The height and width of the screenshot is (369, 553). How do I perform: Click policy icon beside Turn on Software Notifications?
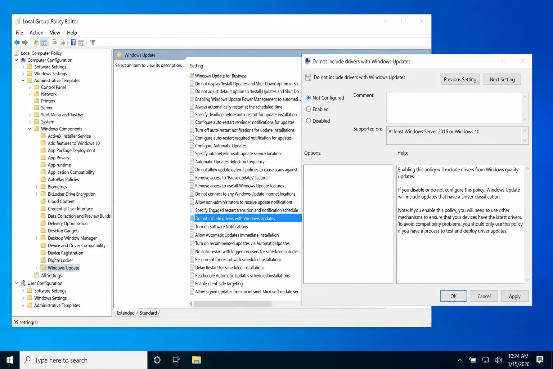tap(192, 227)
